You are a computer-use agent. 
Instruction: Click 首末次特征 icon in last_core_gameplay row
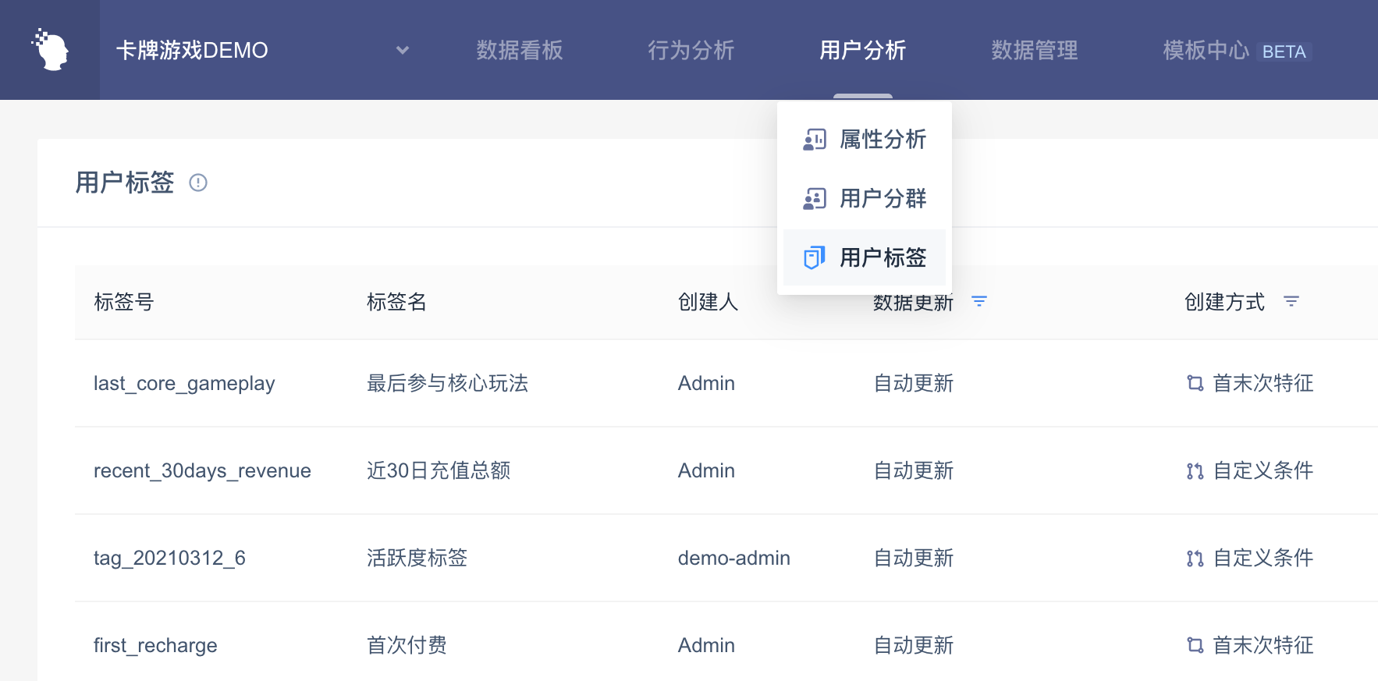point(1195,383)
